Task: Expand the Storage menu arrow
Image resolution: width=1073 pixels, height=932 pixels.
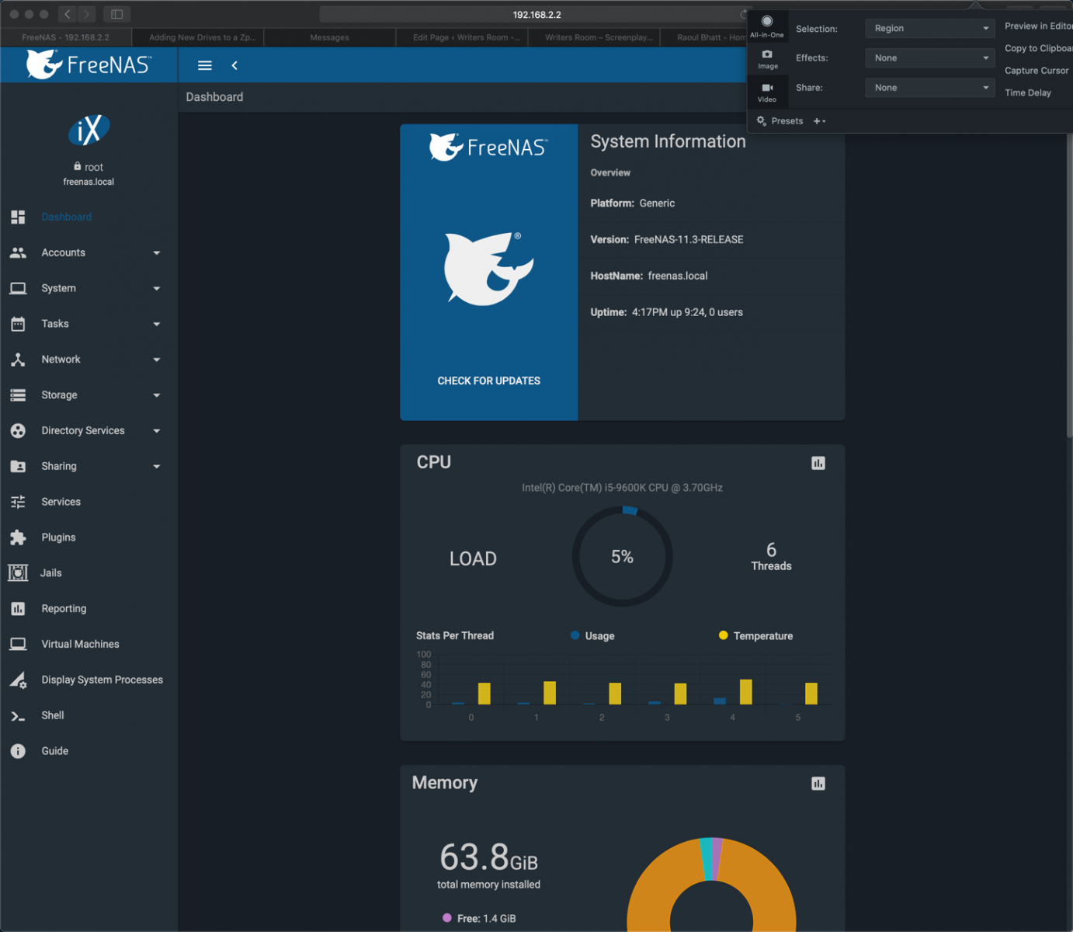Action: (x=157, y=395)
